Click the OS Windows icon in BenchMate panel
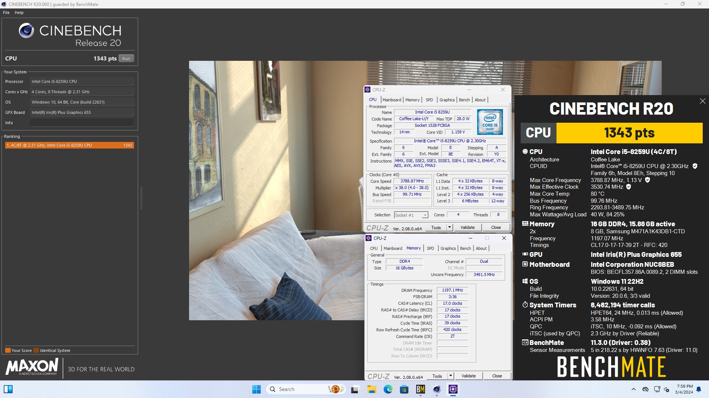Screen dimensions: 709x398 tap(525, 281)
